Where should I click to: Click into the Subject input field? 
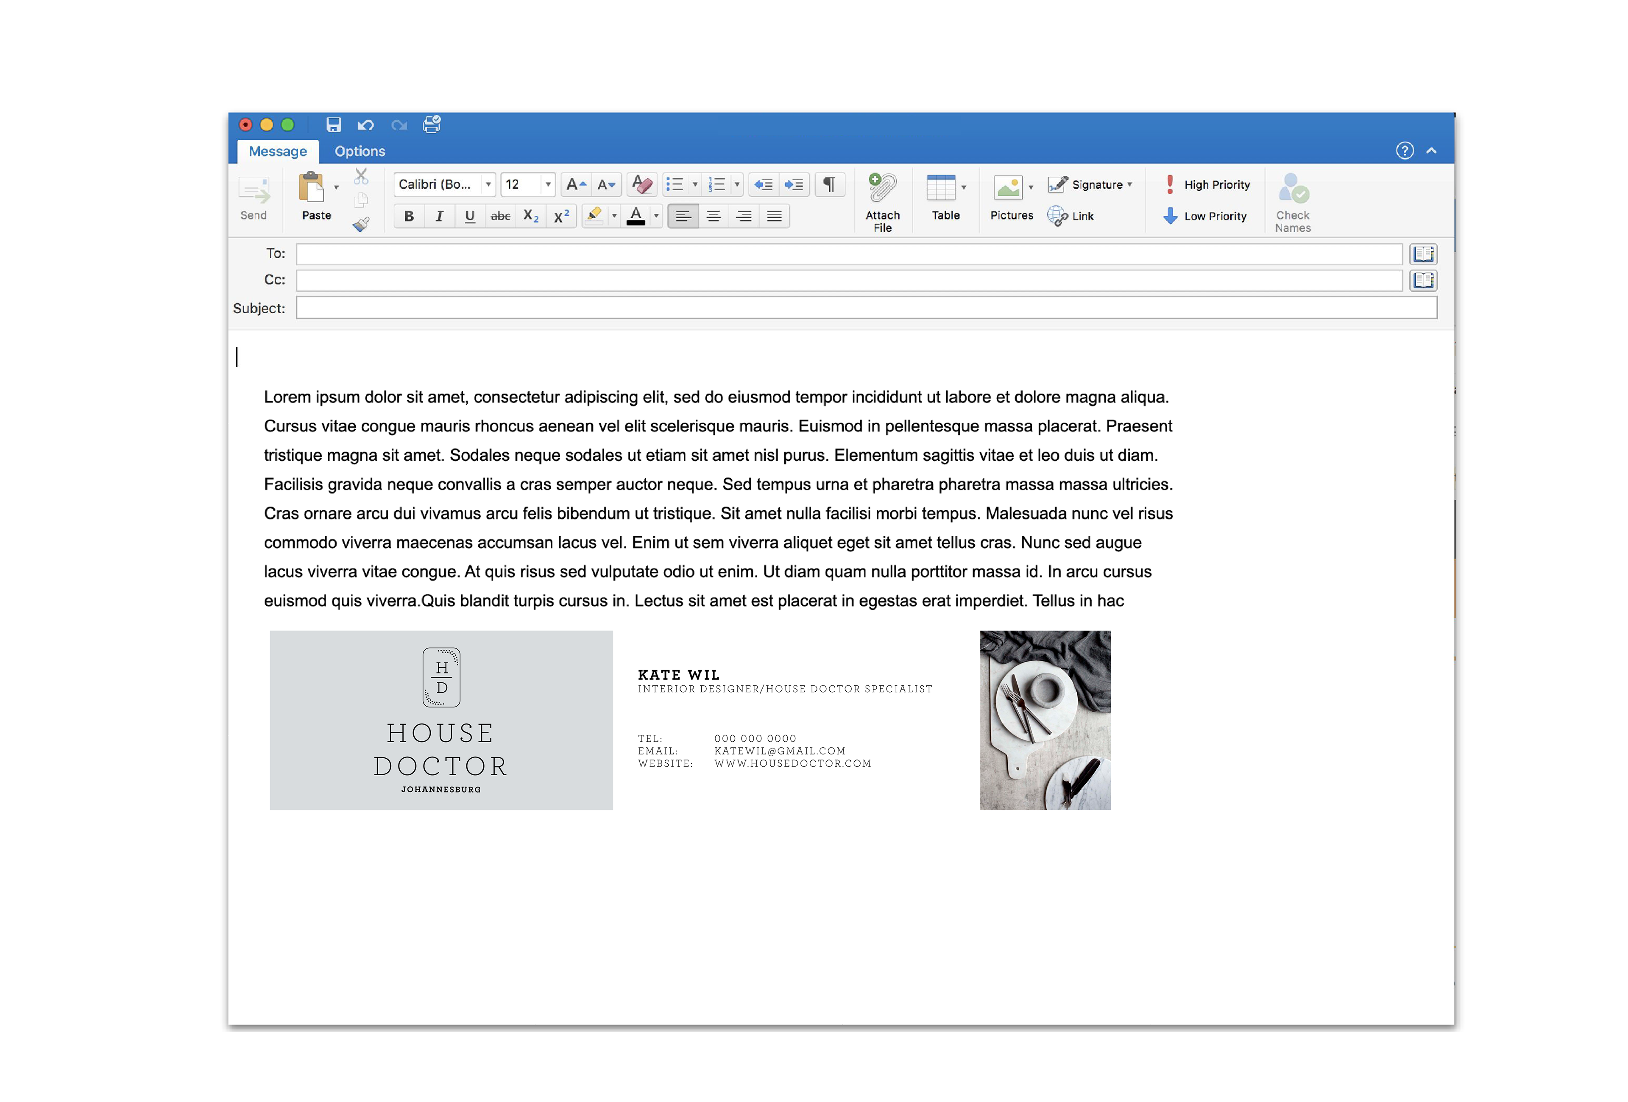866,307
